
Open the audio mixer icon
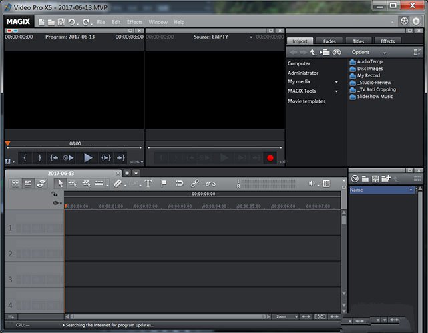[x=326, y=184]
